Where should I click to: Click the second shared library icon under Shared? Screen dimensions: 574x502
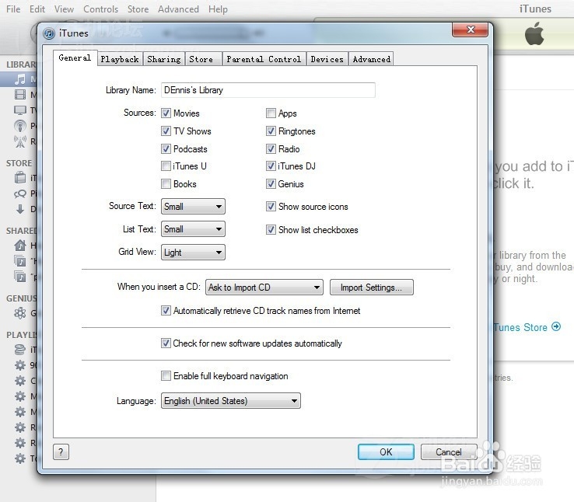pos(20,276)
